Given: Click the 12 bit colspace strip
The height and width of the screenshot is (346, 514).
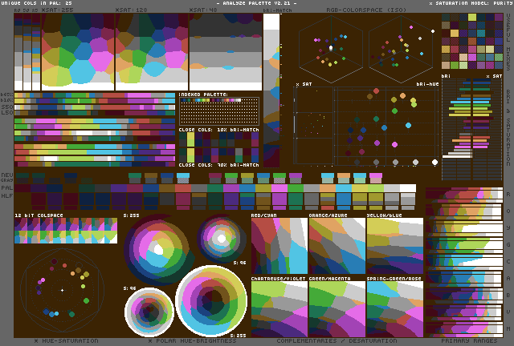Looking at the screenshot, I should tap(66, 231).
